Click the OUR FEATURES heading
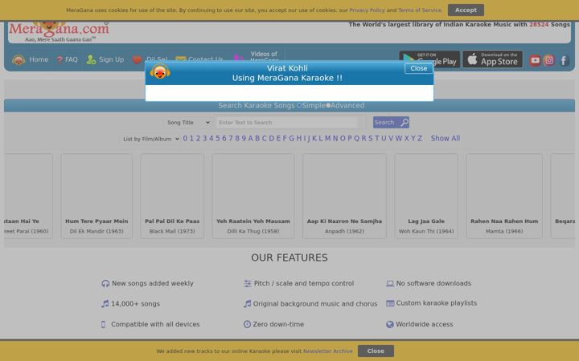The height and width of the screenshot is (361, 579). point(289,258)
